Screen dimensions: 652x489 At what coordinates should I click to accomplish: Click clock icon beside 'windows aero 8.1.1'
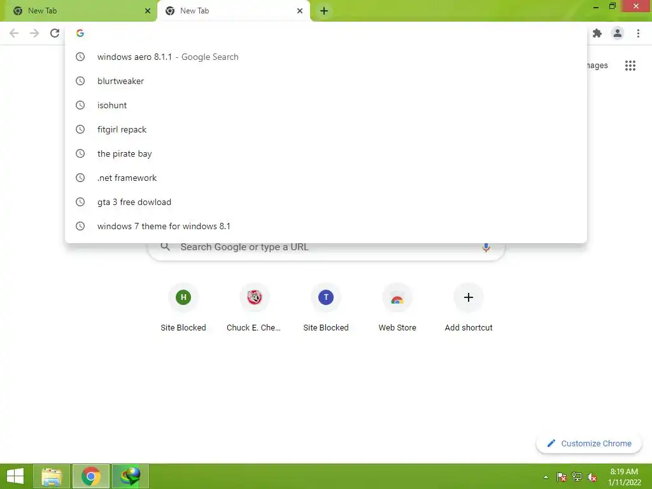pyautogui.click(x=80, y=57)
